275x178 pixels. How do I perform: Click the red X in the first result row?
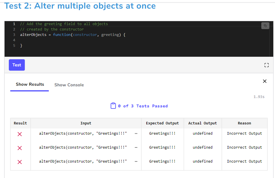tap(20, 134)
